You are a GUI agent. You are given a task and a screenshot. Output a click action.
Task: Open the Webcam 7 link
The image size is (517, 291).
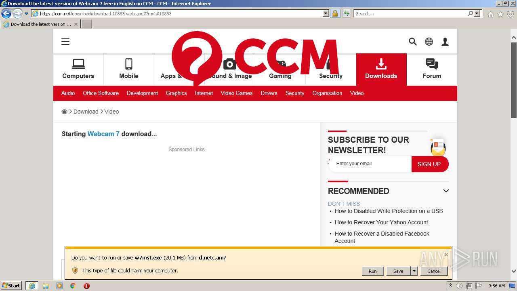point(103,134)
